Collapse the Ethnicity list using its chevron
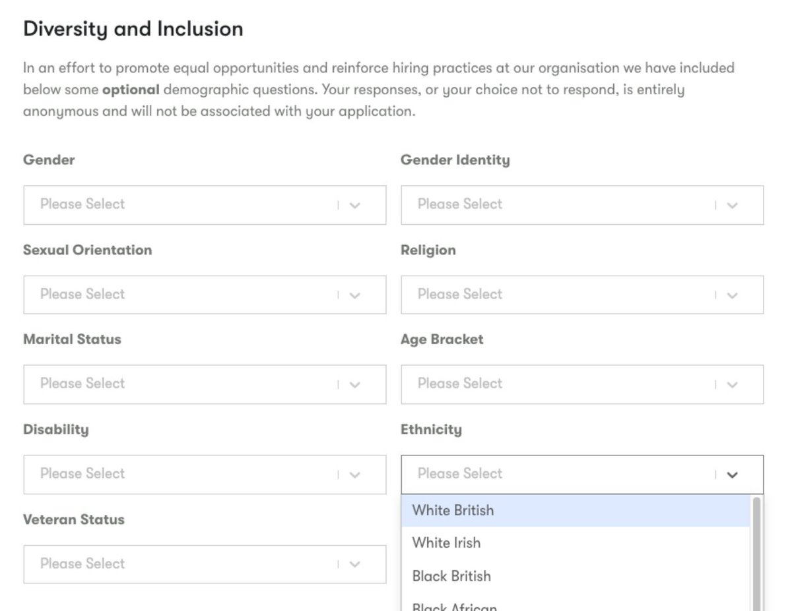The height and width of the screenshot is (611, 792). (x=732, y=475)
